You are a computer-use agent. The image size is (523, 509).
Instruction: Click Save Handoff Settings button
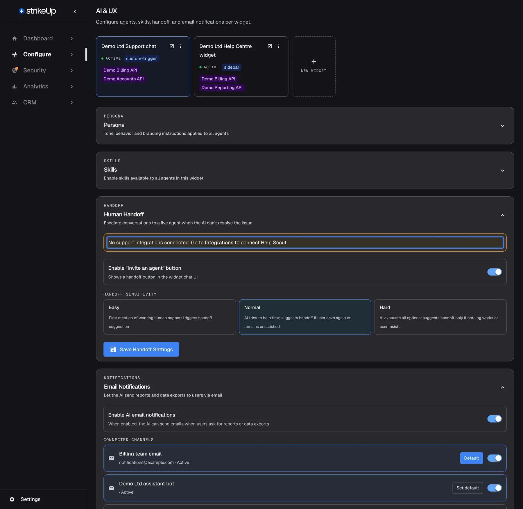(x=141, y=349)
